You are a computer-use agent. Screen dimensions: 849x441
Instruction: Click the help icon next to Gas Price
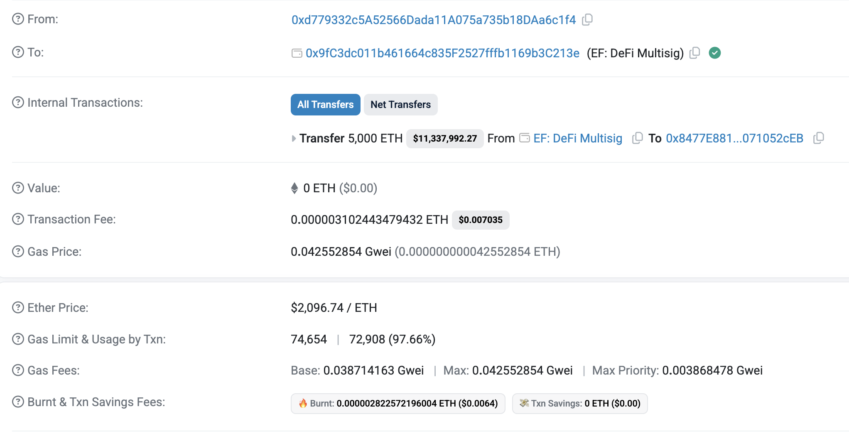[x=17, y=251]
